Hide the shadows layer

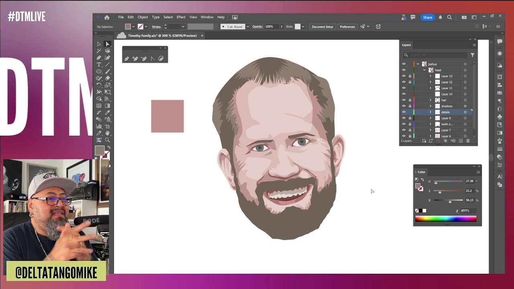coord(404,106)
